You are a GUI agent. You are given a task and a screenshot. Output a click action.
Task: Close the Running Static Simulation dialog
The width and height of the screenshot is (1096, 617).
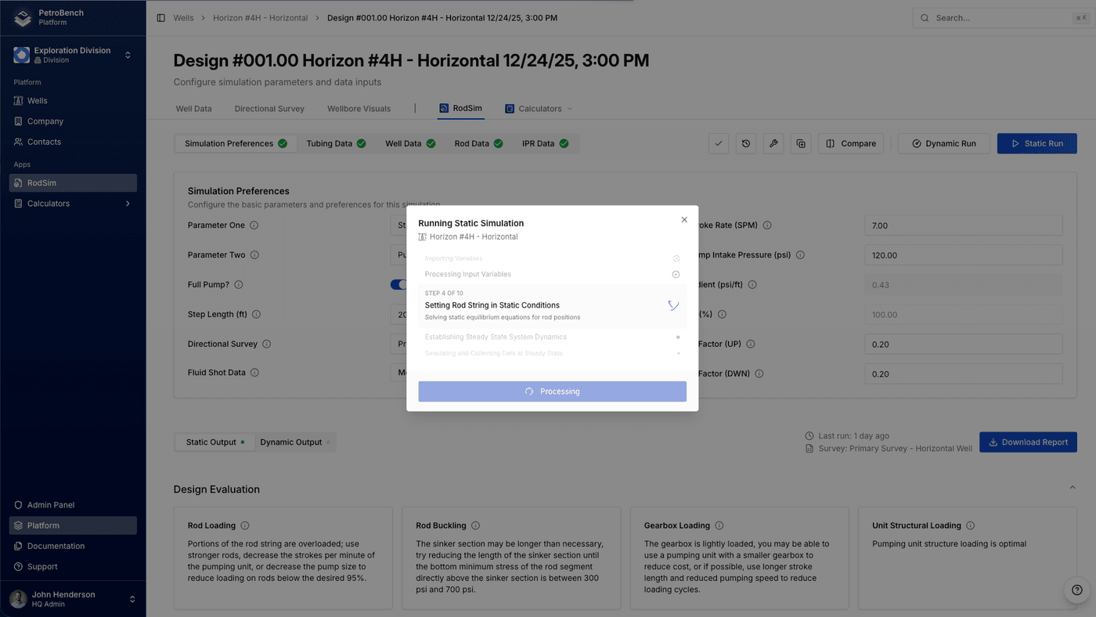click(684, 220)
